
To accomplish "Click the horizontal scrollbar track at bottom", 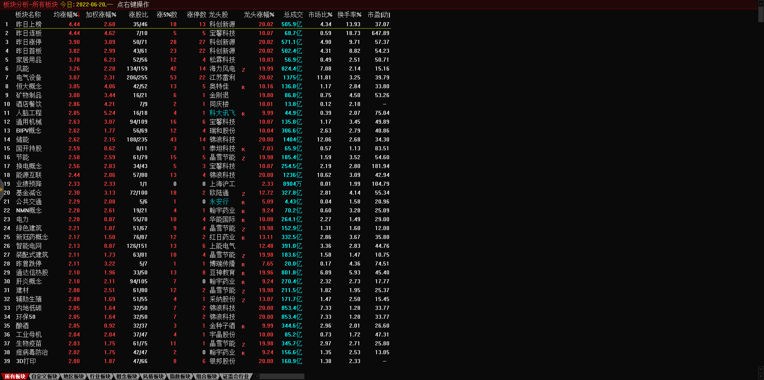I will (x=282, y=376).
